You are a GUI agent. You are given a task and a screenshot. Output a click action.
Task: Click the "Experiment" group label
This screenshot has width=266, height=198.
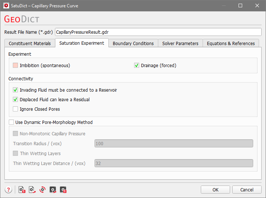20,54
